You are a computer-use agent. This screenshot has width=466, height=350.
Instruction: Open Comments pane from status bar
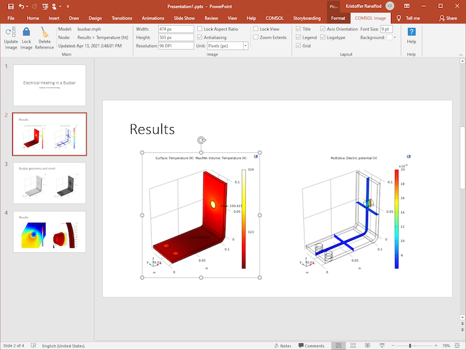pyautogui.click(x=311, y=345)
